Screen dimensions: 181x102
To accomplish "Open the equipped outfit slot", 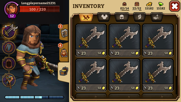I will pyautogui.click(x=9, y=80).
